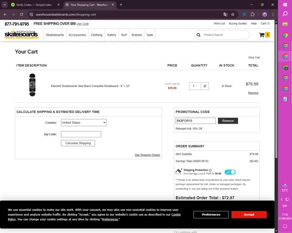The image size is (292, 233).
Task: Click the browser address bar URL
Action: [66, 15]
